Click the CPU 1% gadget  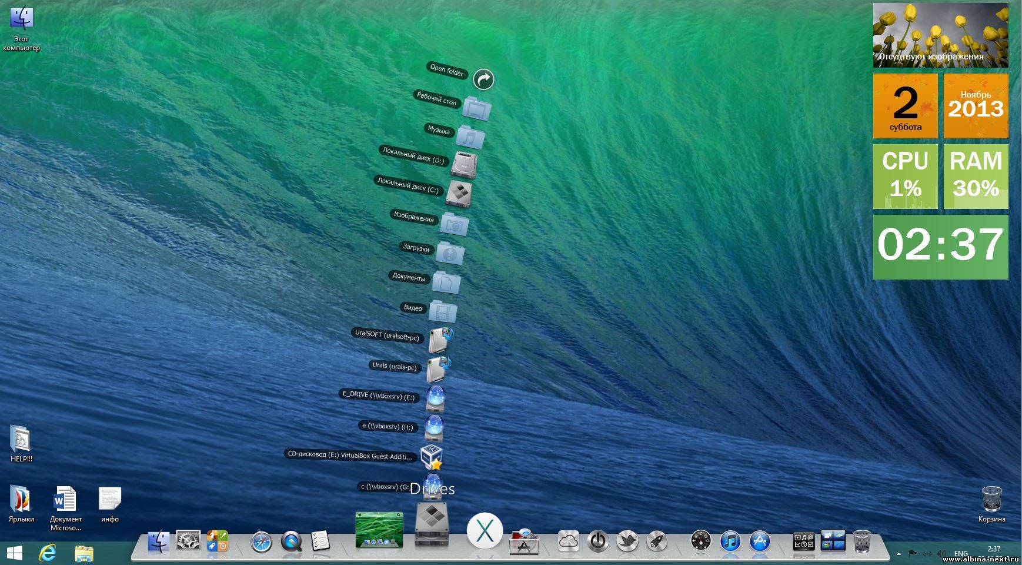(x=906, y=177)
